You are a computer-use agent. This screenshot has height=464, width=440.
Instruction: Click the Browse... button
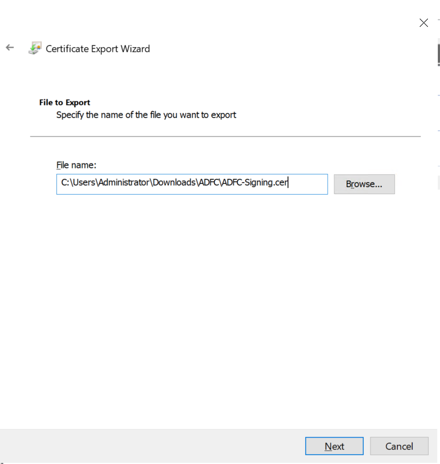coord(364,184)
